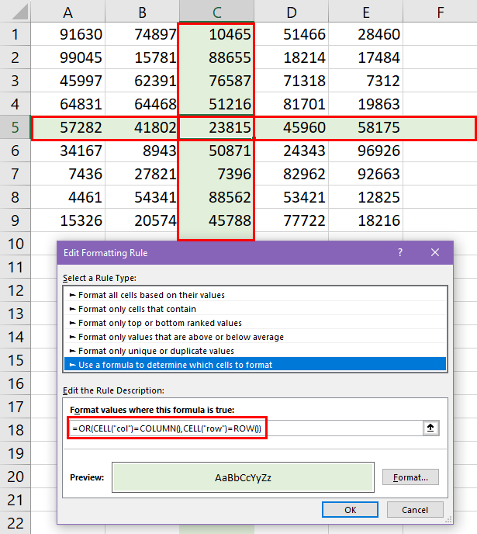Click cell containing 58175
This screenshot has width=477, height=534.
pos(366,127)
